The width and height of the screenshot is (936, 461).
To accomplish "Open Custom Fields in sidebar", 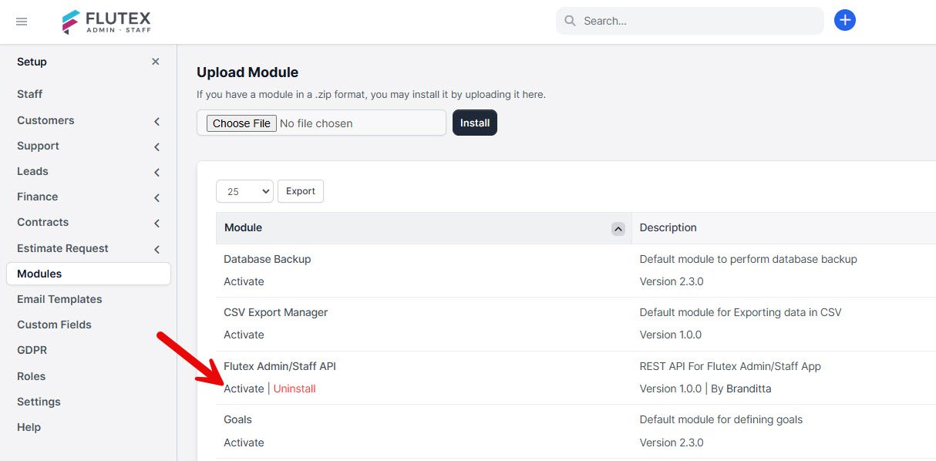I will pyautogui.click(x=54, y=325).
